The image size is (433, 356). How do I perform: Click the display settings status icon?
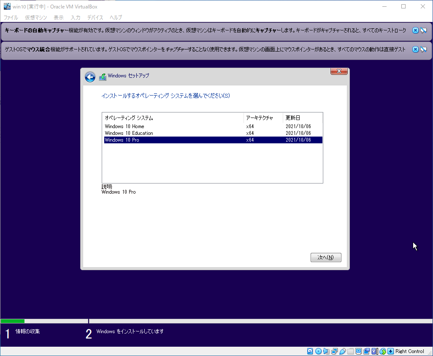[x=358, y=351]
